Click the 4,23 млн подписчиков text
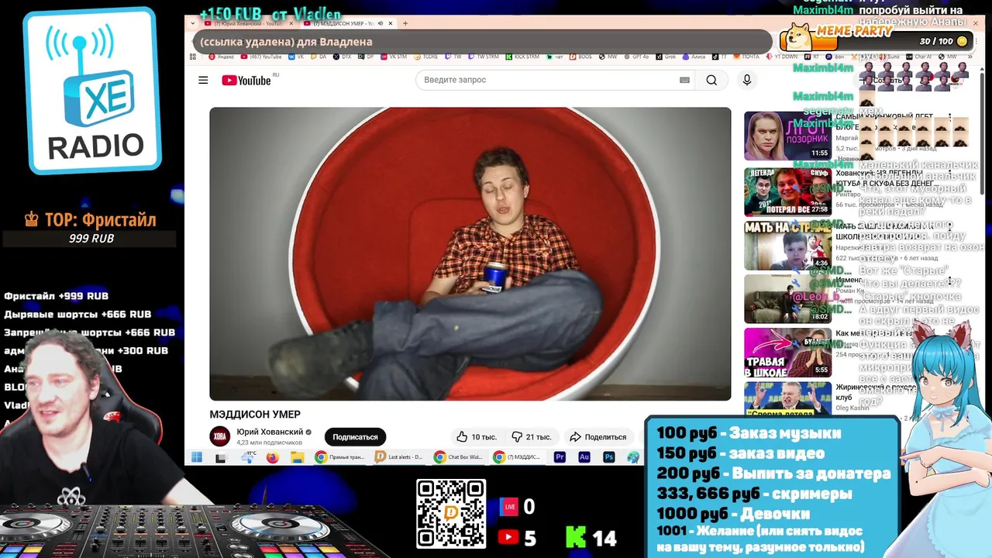The image size is (992, 558). pyautogui.click(x=269, y=443)
